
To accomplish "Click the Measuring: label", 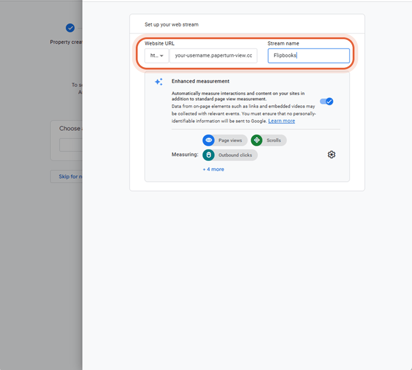I will click(185, 154).
